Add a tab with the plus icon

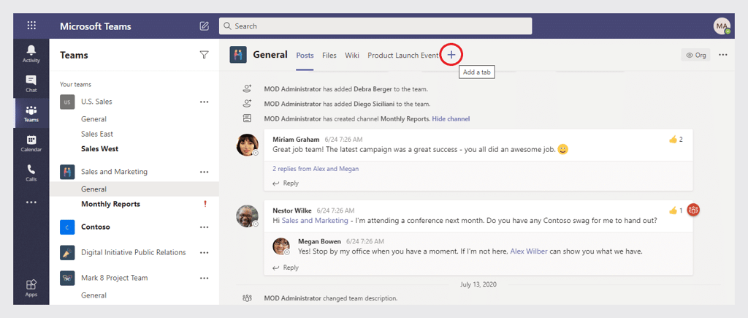point(451,55)
